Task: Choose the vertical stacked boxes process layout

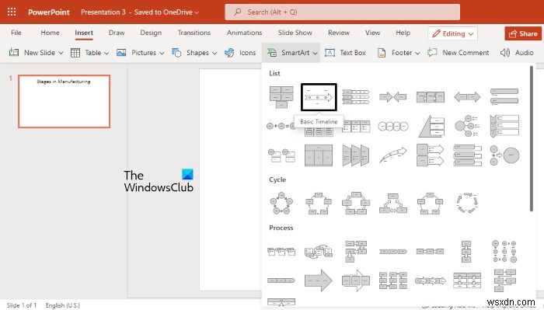Action: pyautogui.click(x=466, y=252)
